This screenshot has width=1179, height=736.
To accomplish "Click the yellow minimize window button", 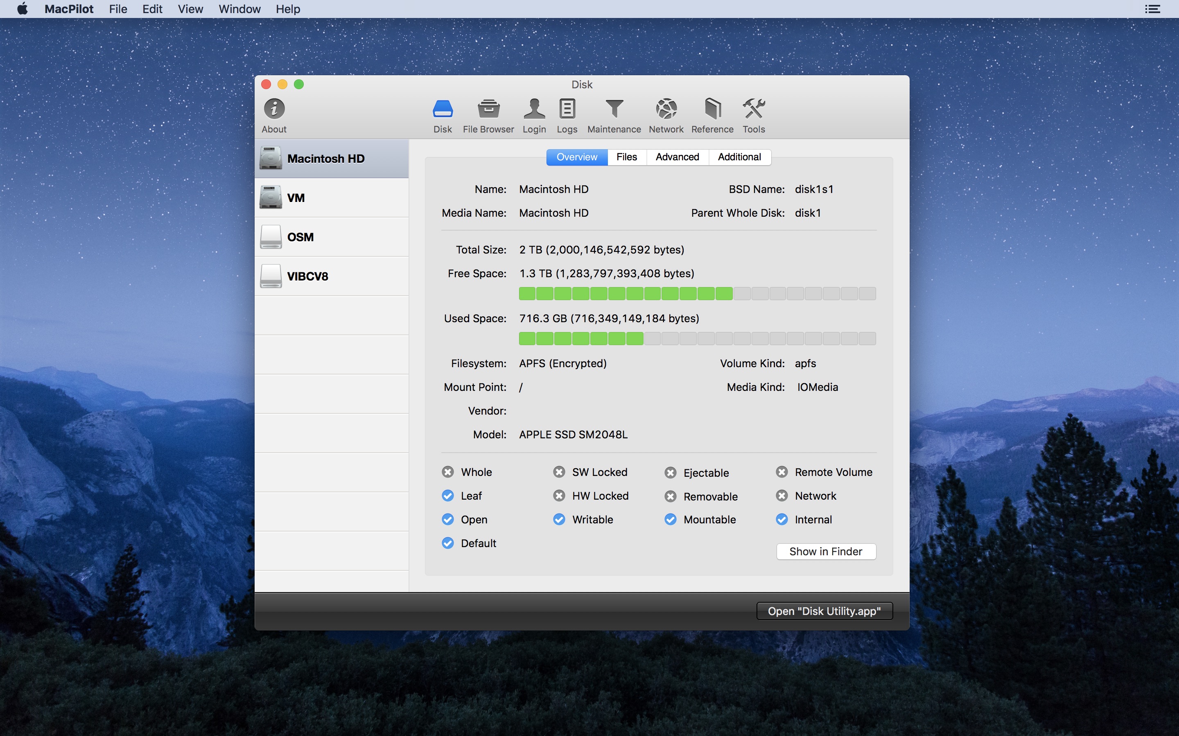I will click(x=282, y=84).
